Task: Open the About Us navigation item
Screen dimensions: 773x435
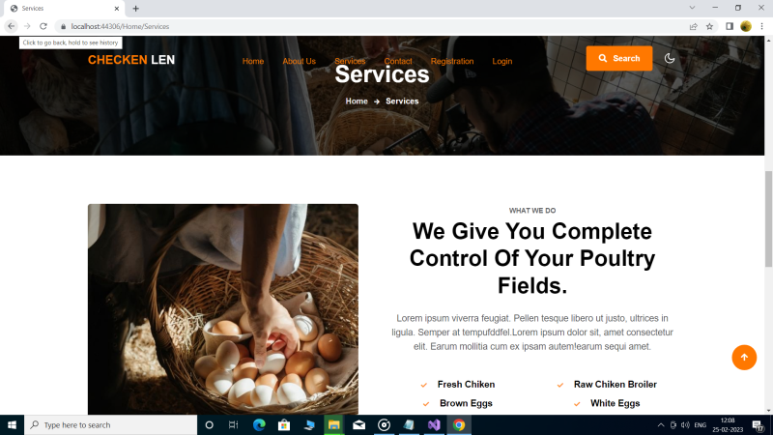Action: [x=299, y=61]
